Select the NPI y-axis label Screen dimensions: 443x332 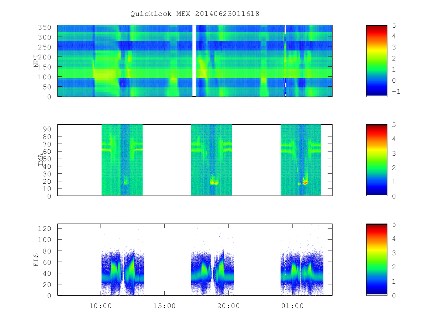pos(36,60)
